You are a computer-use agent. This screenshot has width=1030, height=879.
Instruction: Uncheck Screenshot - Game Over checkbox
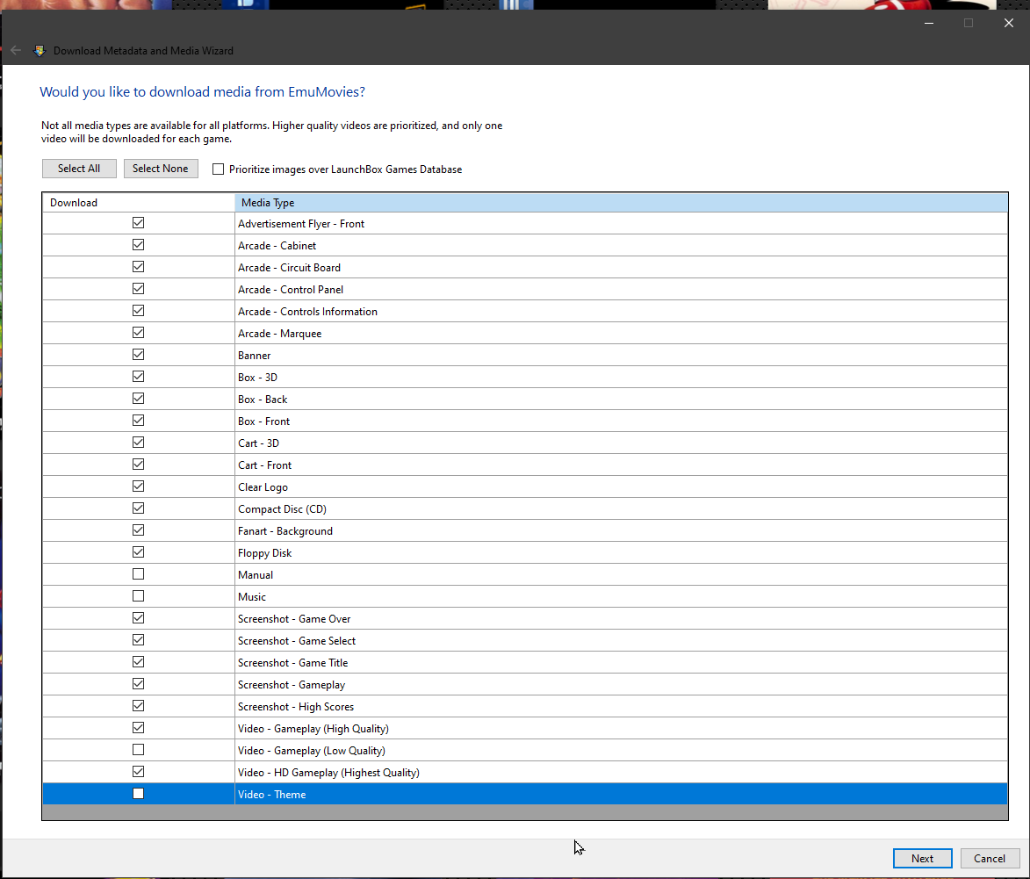coord(138,618)
